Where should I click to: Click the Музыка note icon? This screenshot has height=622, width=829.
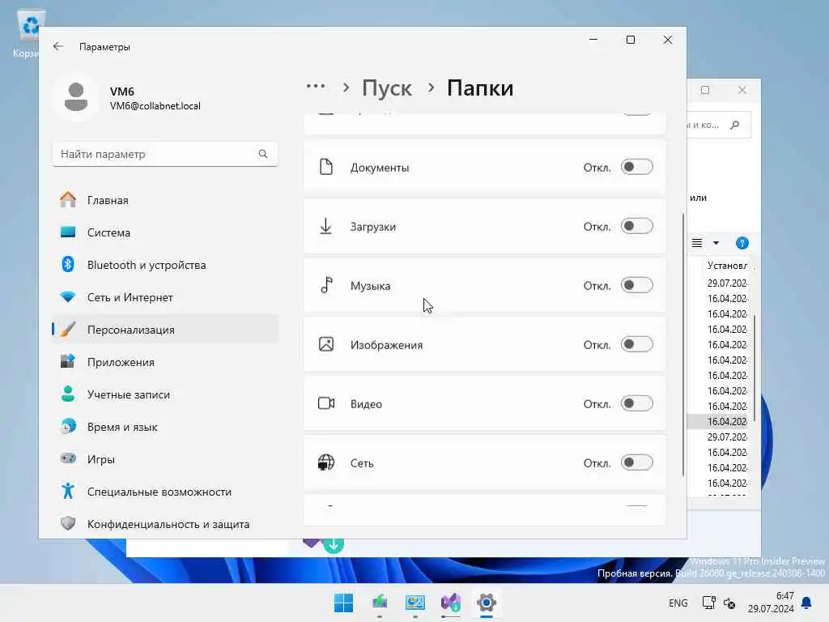(x=326, y=286)
